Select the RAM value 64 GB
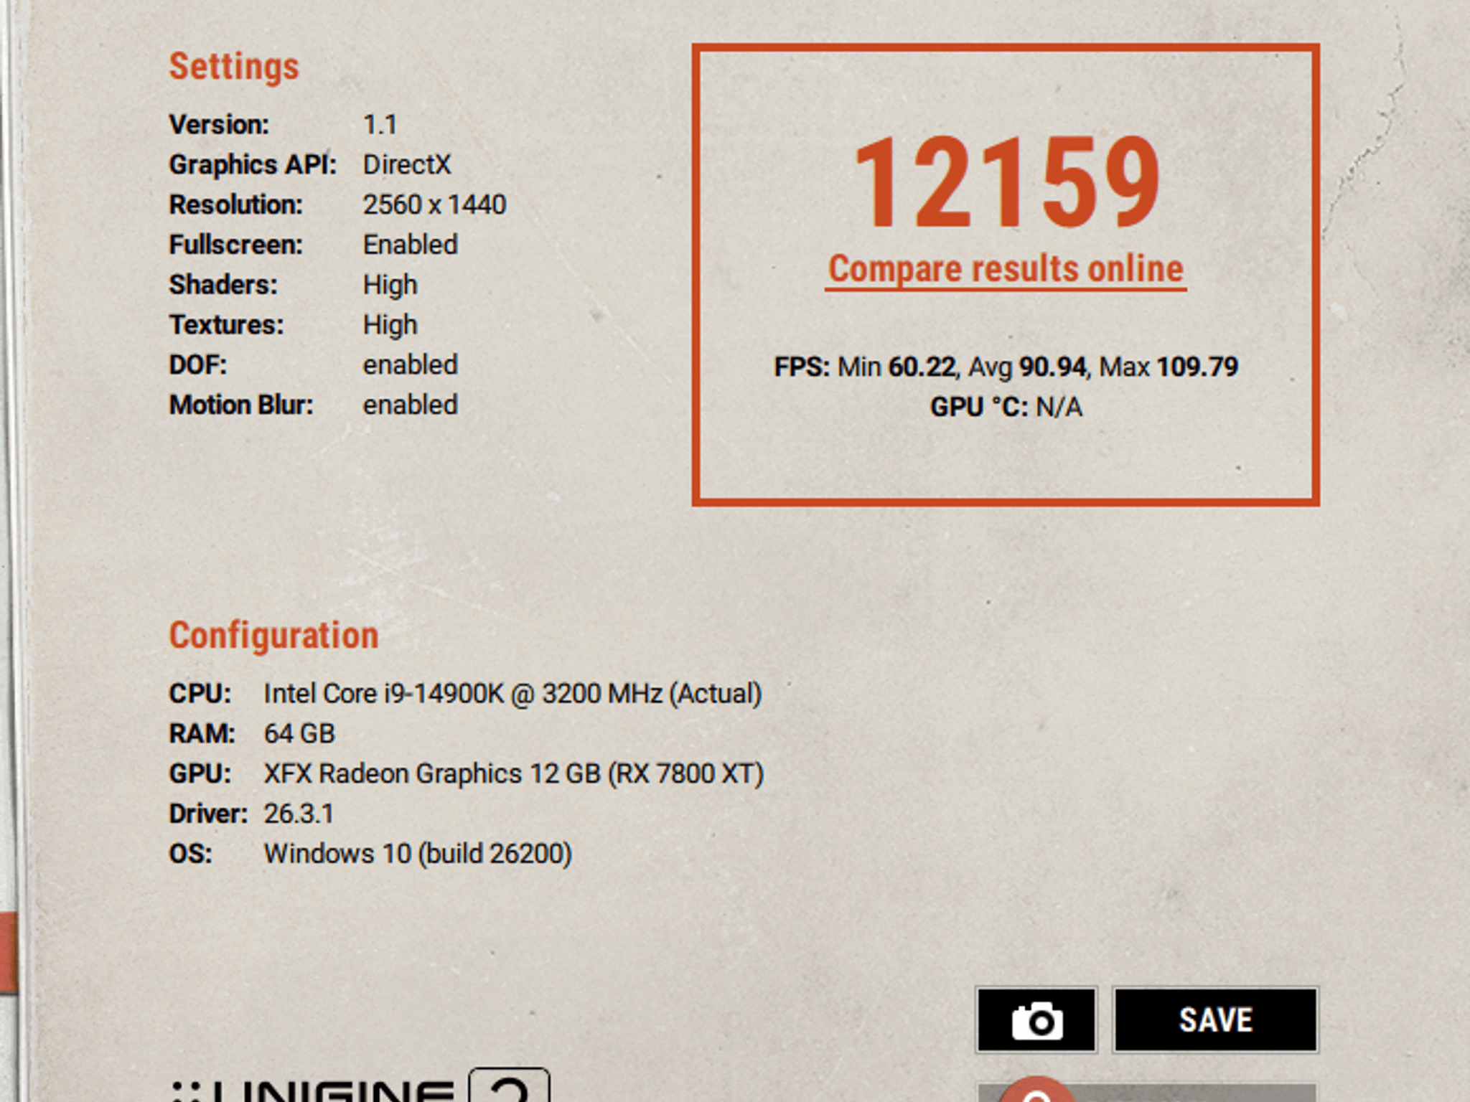The image size is (1470, 1102). click(299, 734)
